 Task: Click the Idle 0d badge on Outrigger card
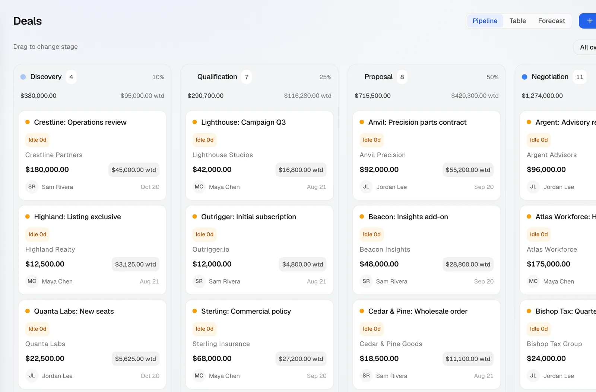(x=205, y=235)
